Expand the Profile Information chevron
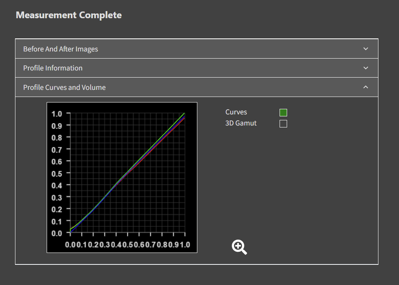Image resolution: width=399 pixels, height=285 pixels. coord(365,68)
